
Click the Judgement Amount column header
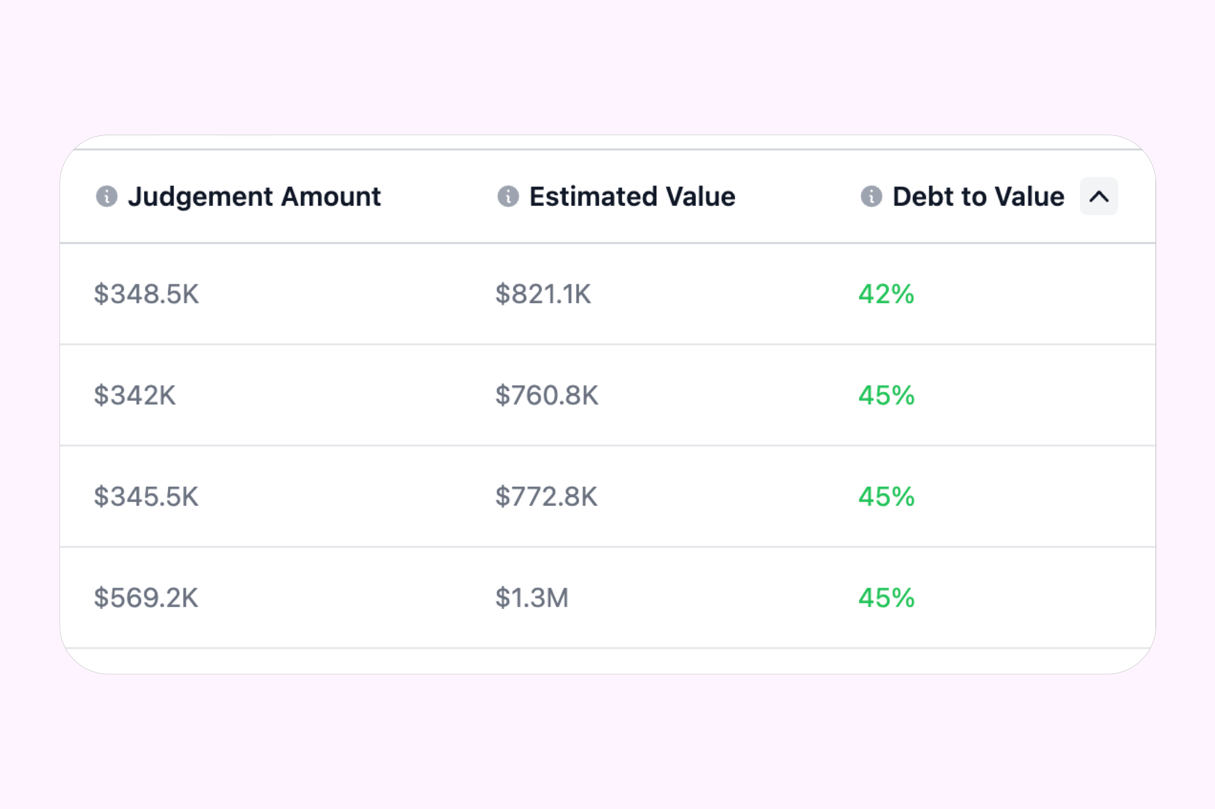click(254, 197)
